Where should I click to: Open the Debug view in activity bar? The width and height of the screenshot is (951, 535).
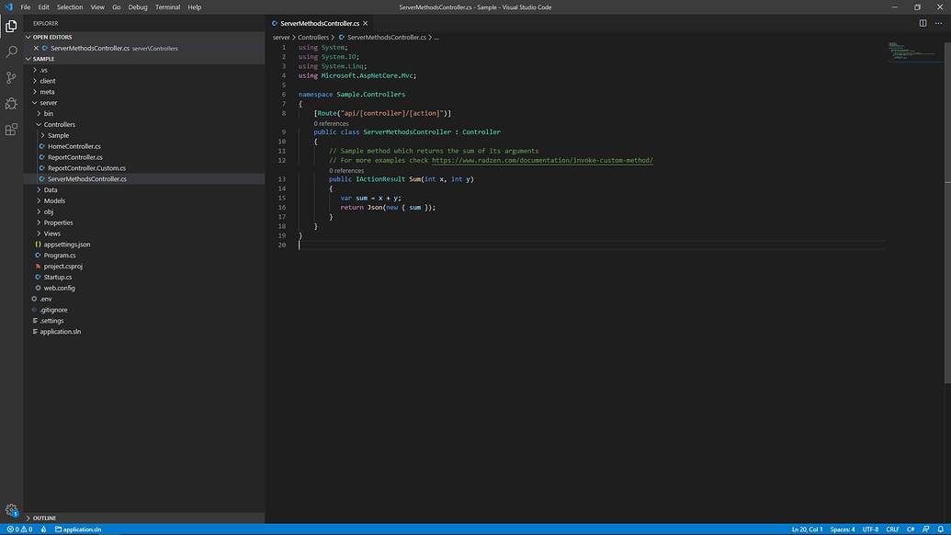[x=11, y=104]
